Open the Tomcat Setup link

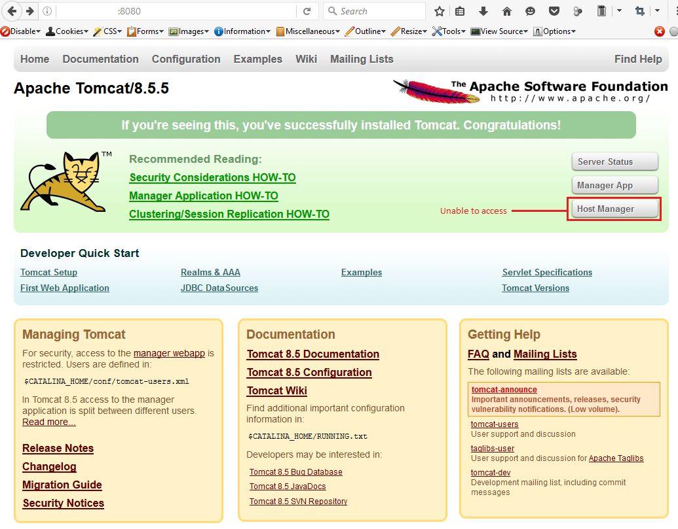[x=49, y=272]
